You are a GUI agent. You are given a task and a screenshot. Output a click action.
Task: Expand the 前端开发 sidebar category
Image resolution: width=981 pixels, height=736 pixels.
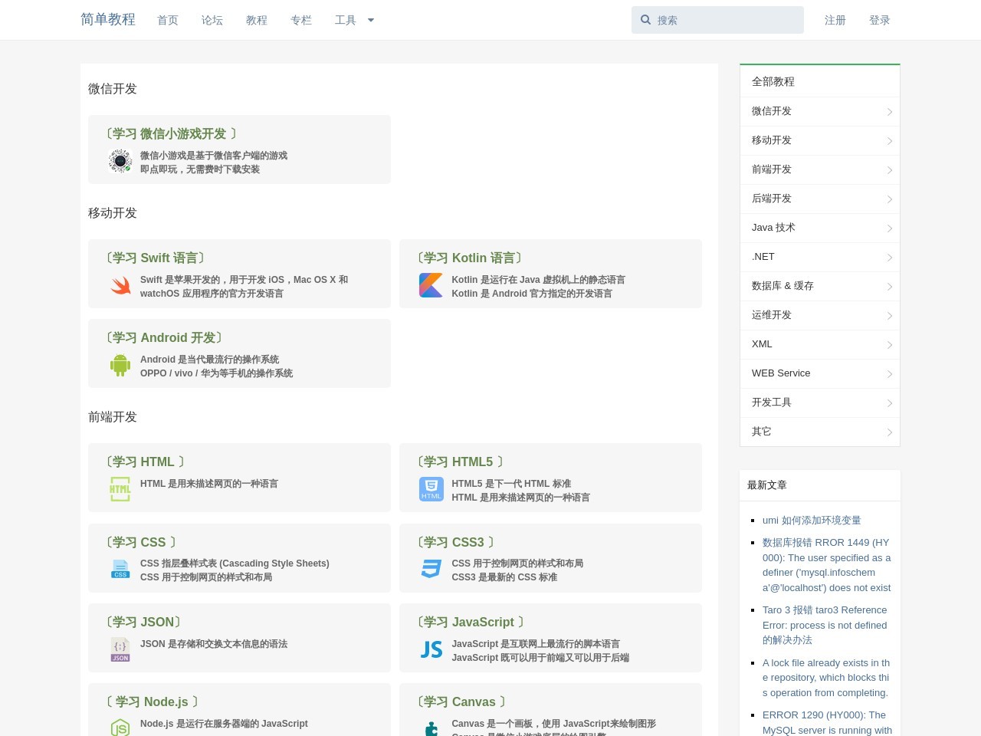click(819, 169)
